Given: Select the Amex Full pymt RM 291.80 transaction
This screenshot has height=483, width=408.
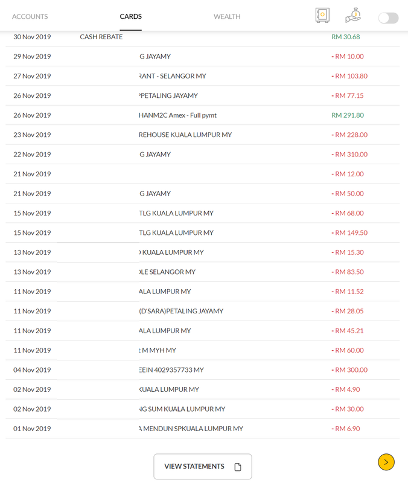Looking at the screenshot, I should click(203, 115).
